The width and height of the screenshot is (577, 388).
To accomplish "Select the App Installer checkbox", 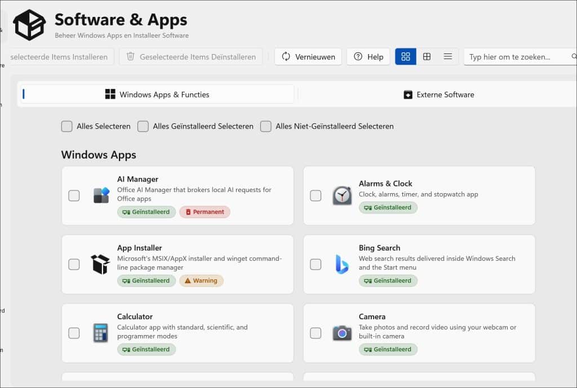I will tap(74, 264).
